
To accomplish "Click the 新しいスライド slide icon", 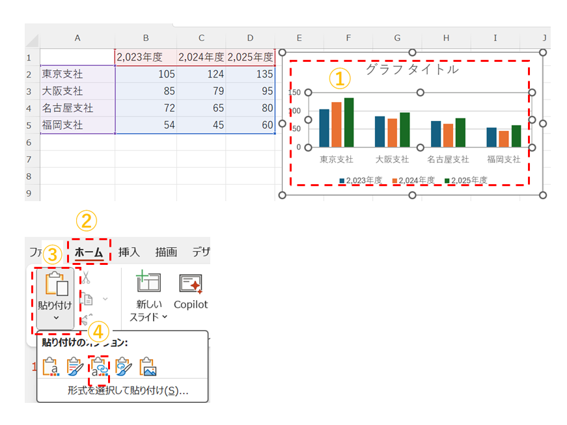I will pos(148,284).
